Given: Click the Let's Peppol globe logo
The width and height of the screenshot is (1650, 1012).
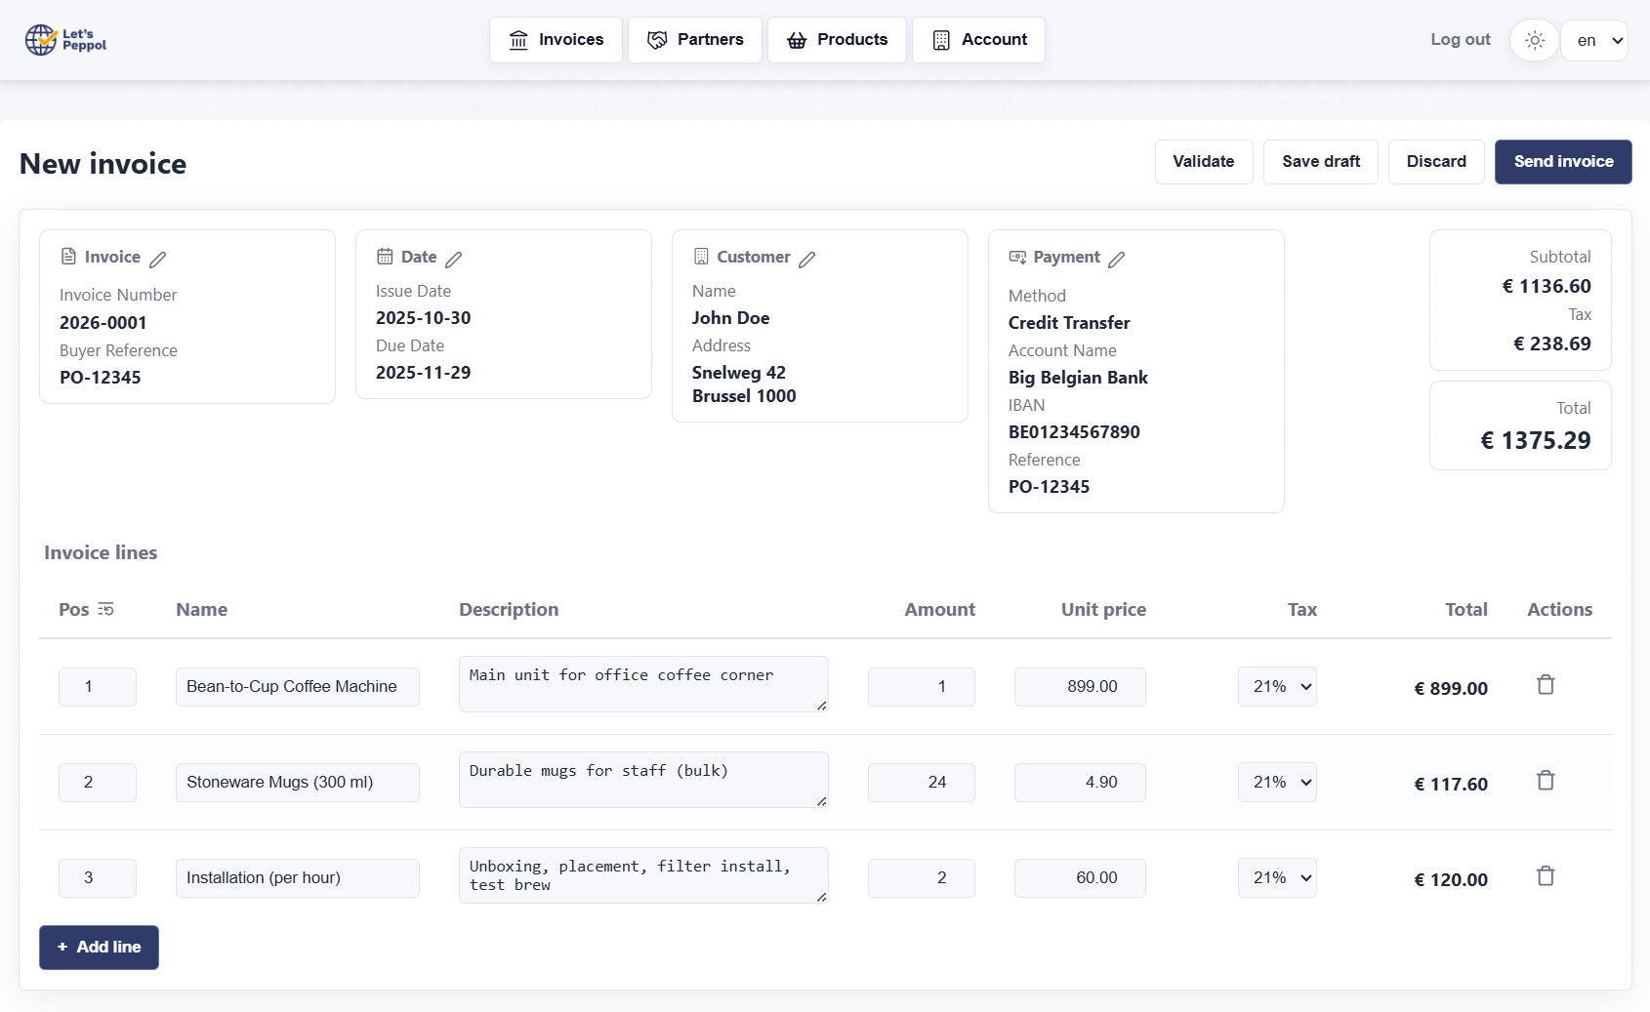Looking at the screenshot, I should (x=41, y=40).
